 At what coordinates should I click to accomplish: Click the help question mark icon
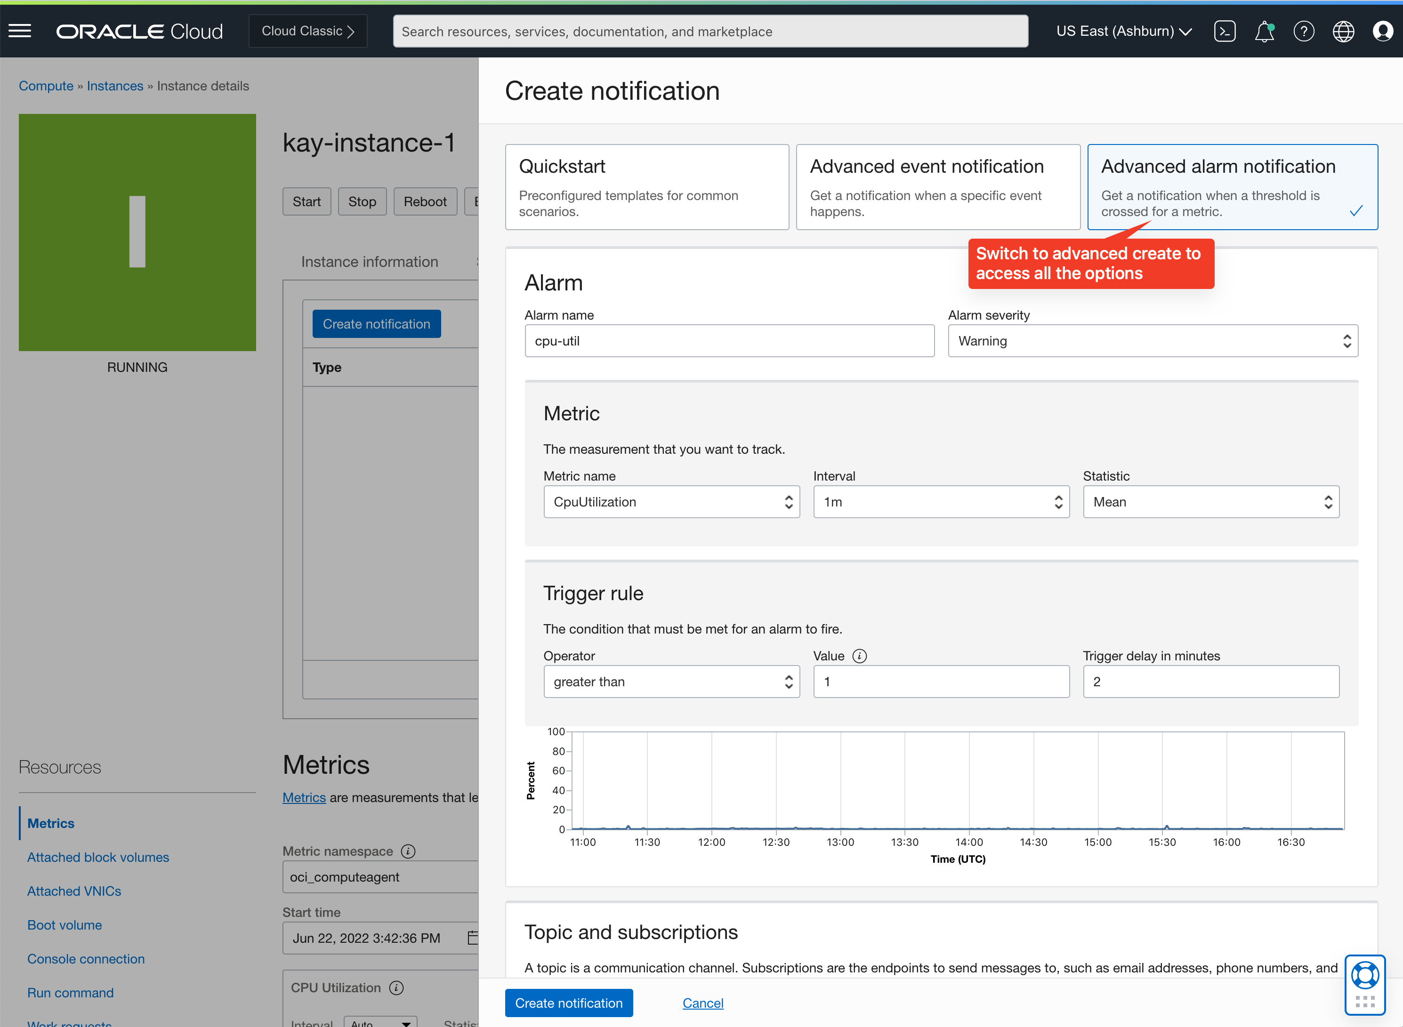(1304, 31)
